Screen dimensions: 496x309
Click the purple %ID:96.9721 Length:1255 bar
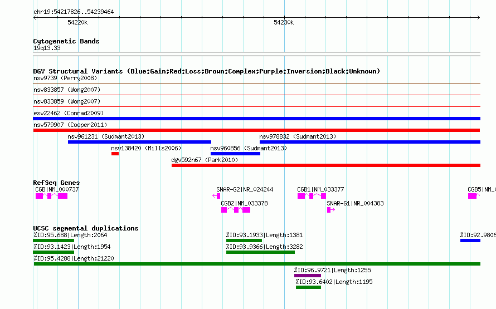308,276
